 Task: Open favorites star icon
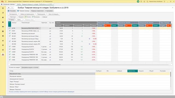[144, 1]
